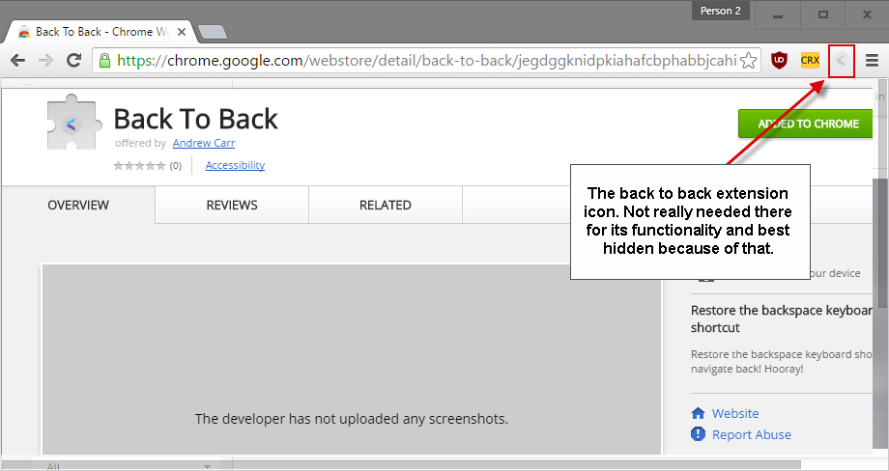
Task: Click the Website home icon
Action: pos(698,413)
